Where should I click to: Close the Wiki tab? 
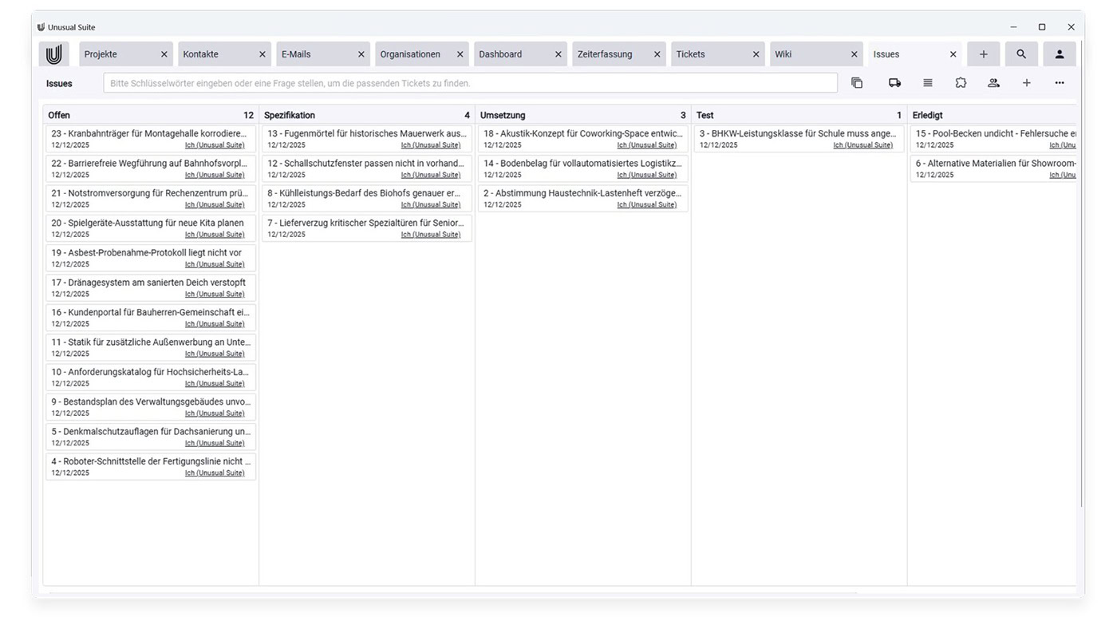click(x=855, y=54)
